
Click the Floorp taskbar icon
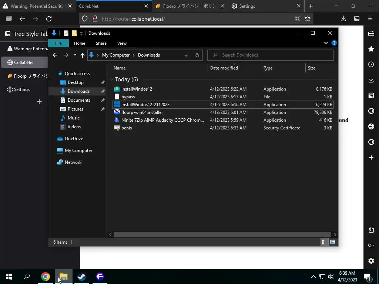pos(100,277)
